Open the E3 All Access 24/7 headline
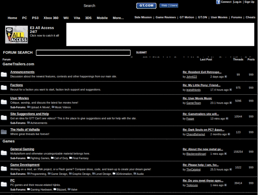261x195 pixels. coord(42,30)
